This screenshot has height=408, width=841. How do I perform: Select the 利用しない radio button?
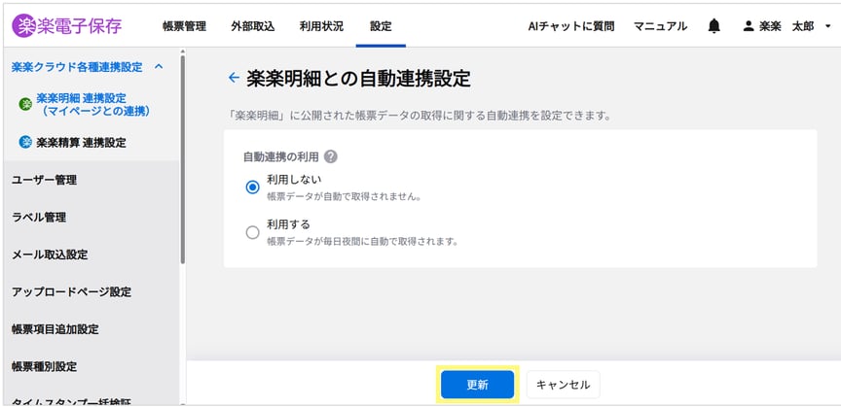[x=253, y=187]
